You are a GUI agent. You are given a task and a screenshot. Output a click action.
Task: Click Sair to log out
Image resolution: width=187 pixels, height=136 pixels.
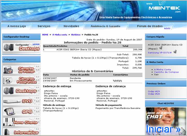(156, 75)
